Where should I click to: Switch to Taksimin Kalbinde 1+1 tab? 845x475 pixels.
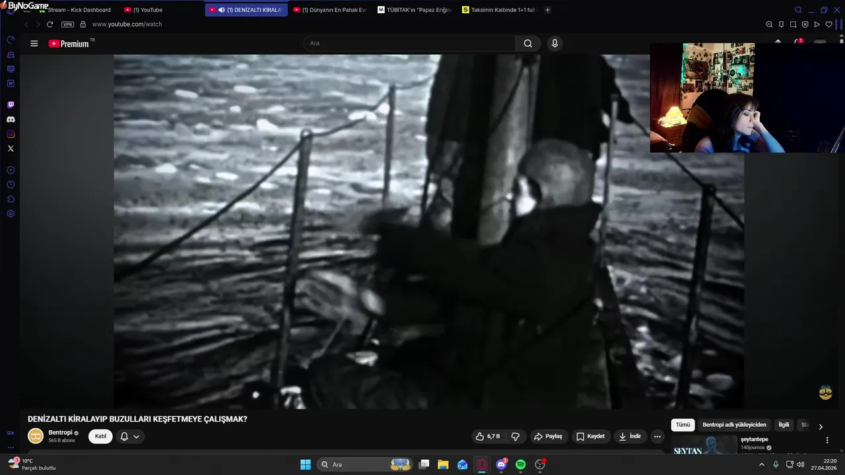[x=500, y=10]
